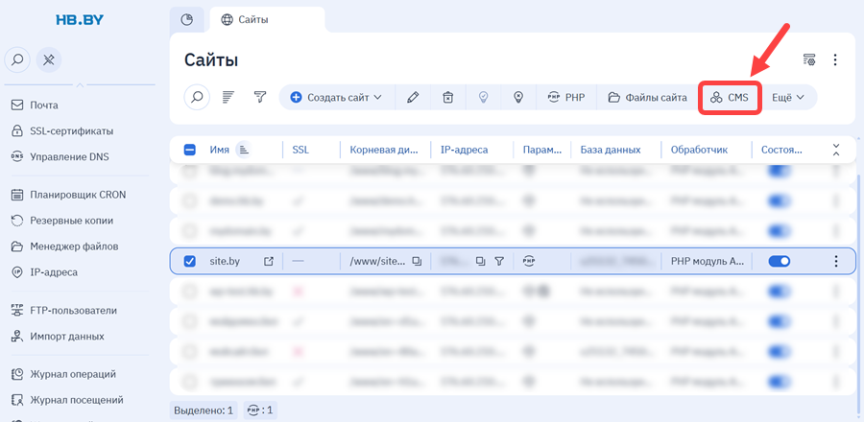This screenshot has height=422, width=864.
Task: Open the dashboard chart tab icon
Action: 187,20
